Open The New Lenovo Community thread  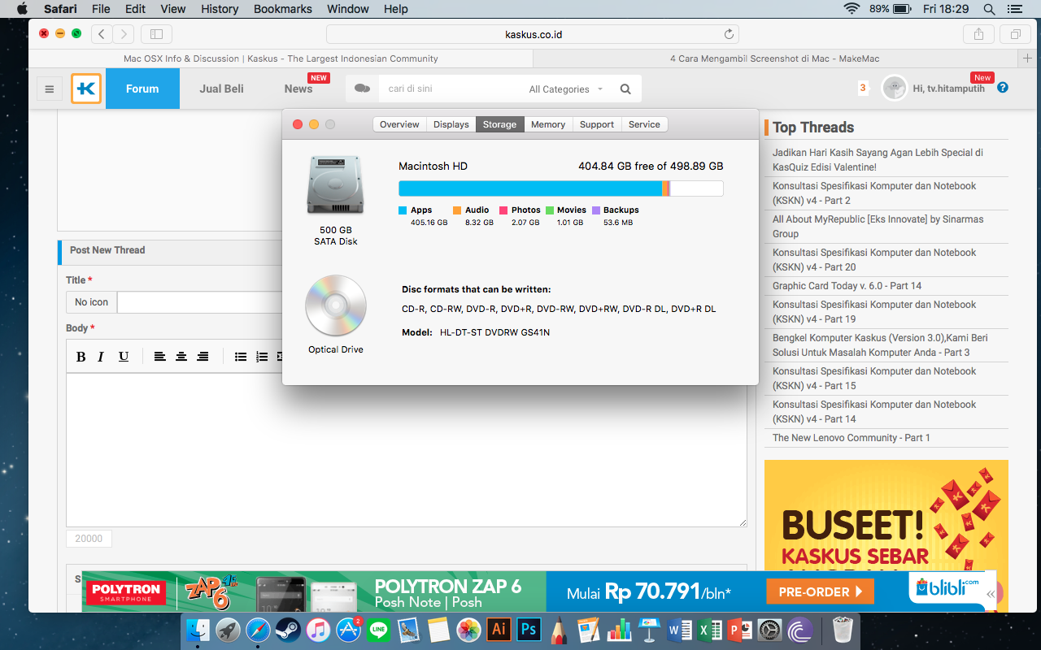tap(851, 437)
